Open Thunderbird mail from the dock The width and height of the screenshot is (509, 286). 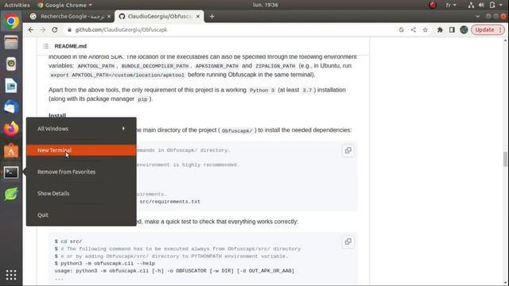[11, 107]
